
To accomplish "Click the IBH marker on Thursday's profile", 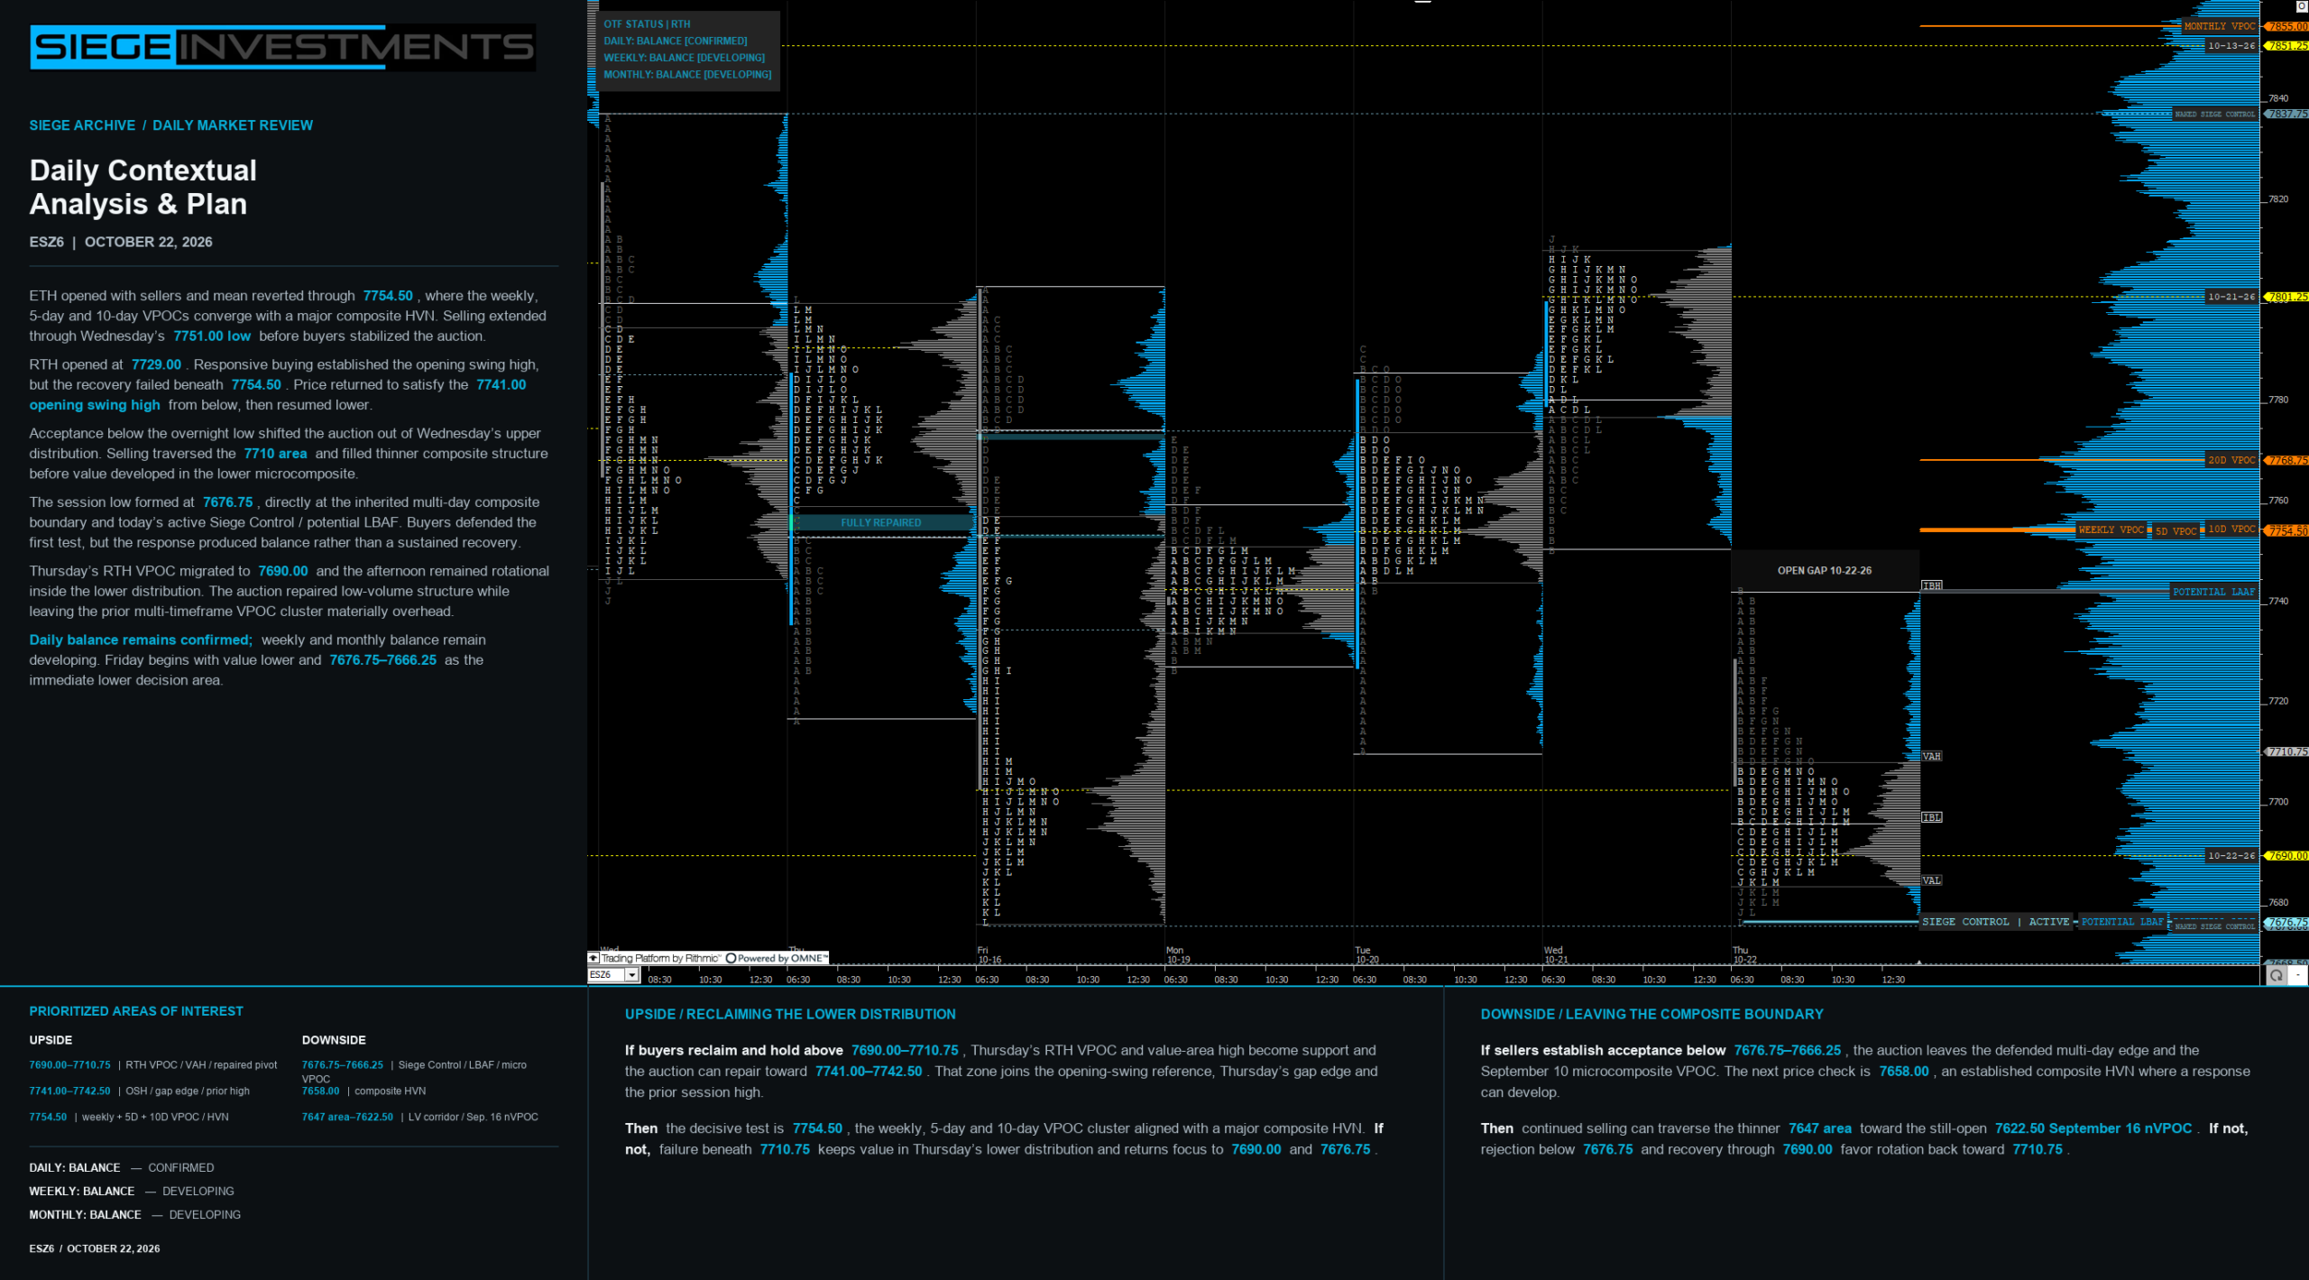I will [x=1932, y=585].
